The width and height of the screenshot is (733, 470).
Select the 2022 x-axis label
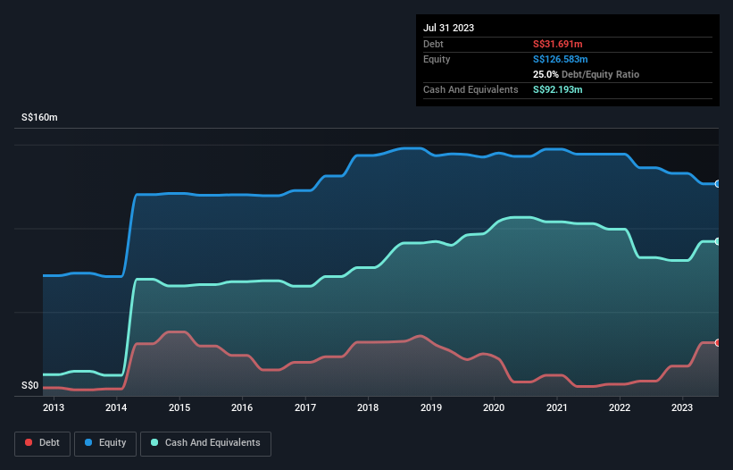620,407
